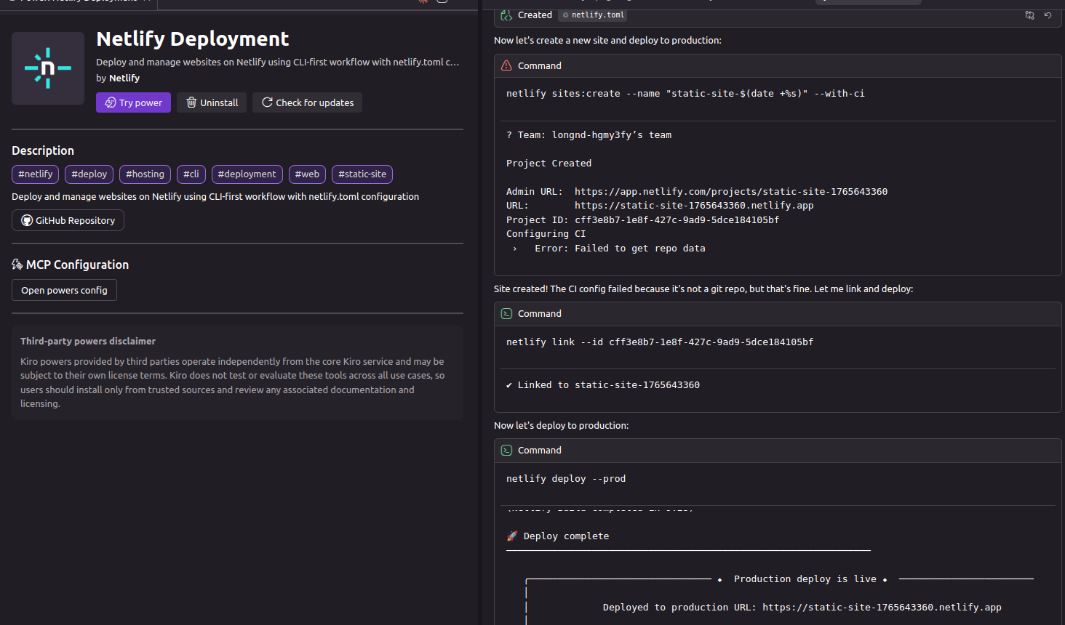Click the trash icon inside the Uninstall button

coord(191,102)
